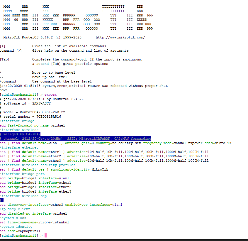This screenshot has height=241, width=248.
Task: Click '/interface wireless security-profiles' line
Action: 38,165
